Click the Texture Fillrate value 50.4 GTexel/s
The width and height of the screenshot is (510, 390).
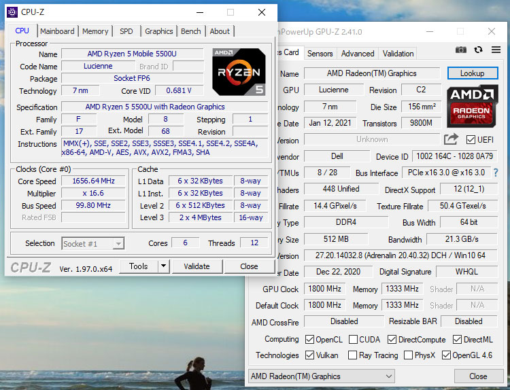click(x=463, y=206)
